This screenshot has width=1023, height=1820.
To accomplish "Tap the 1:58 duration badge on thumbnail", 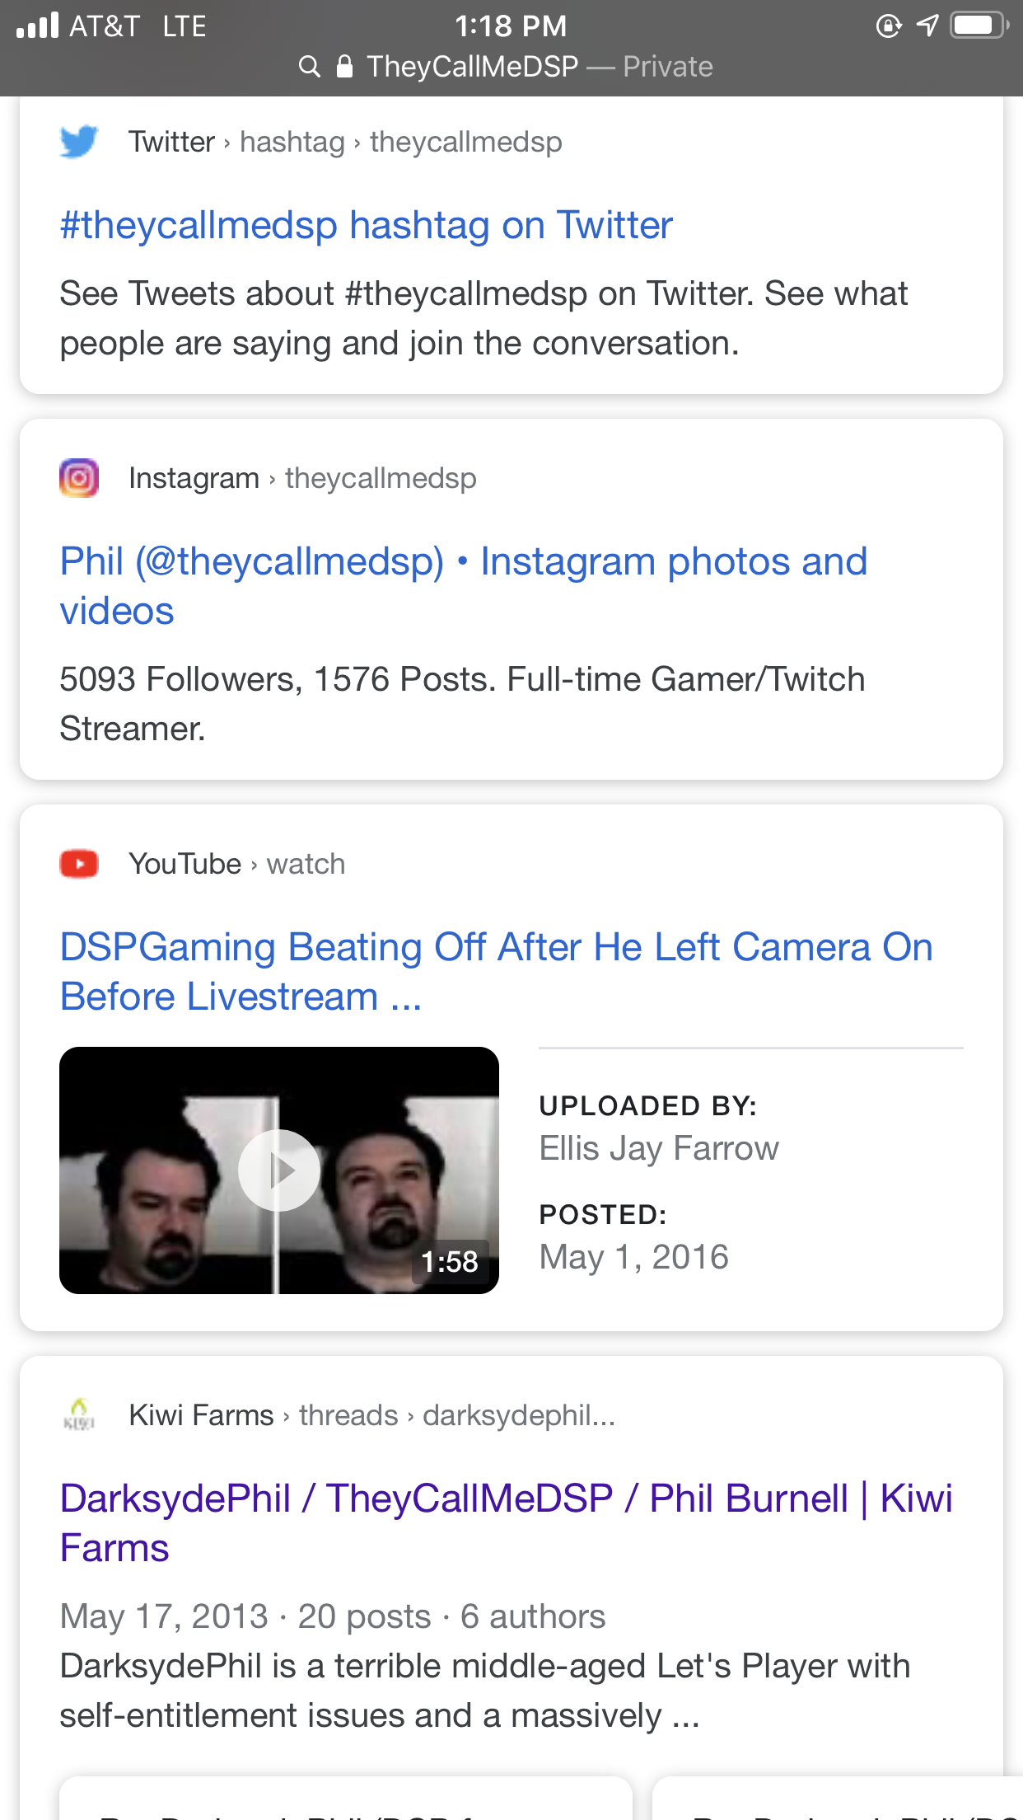I will click(450, 1261).
